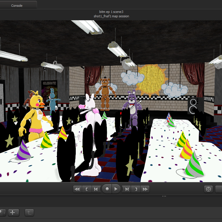Click the cut-off button right of the crosshair
This screenshot has width=222, height=222.
pyautogui.click(x=218, y=189)
